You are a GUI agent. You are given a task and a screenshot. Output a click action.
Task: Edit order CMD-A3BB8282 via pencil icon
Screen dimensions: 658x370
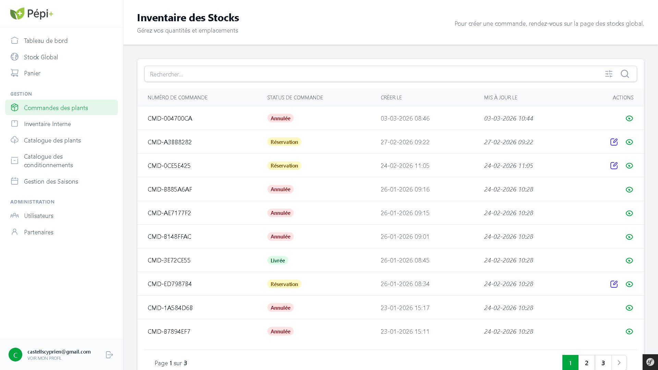click(x=614, y=142)
